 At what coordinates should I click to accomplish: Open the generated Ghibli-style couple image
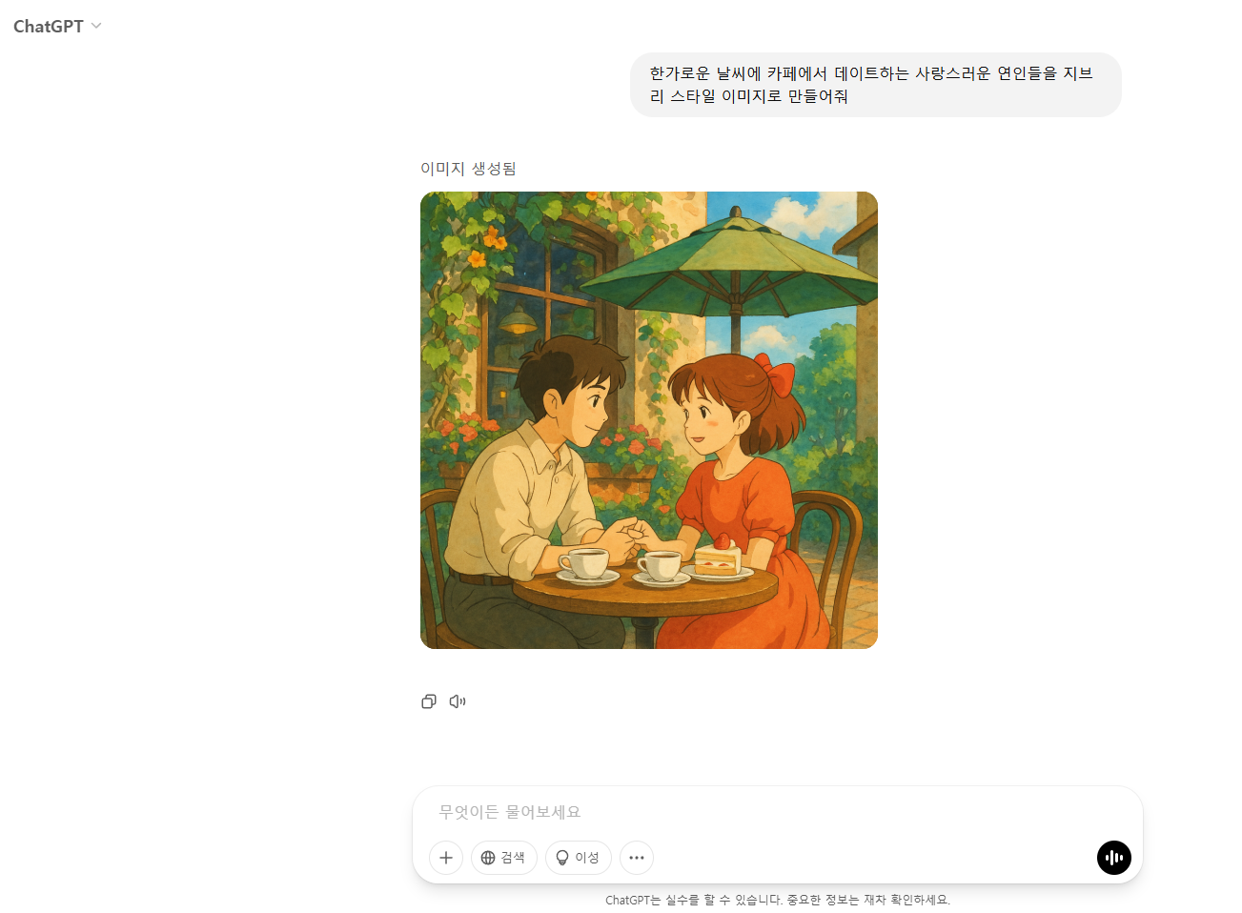649,420
